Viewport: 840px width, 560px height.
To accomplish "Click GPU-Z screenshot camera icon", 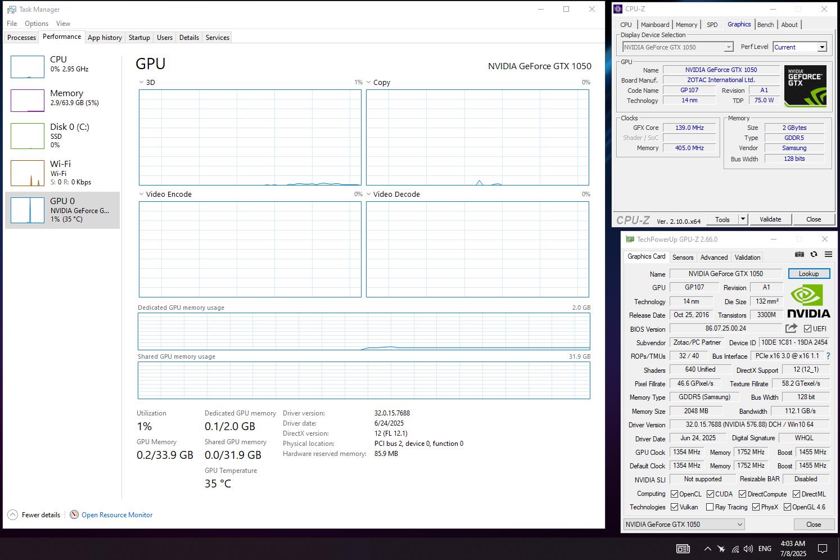I will pos(799,254).
